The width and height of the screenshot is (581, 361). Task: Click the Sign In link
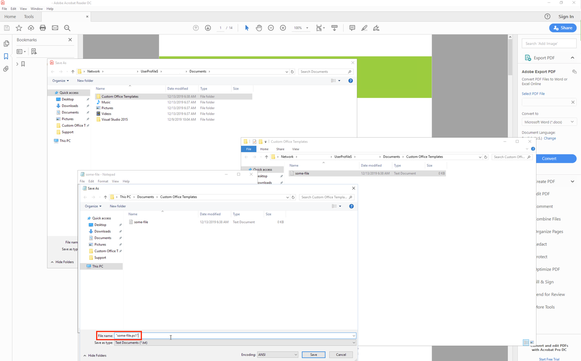[566, 16]
